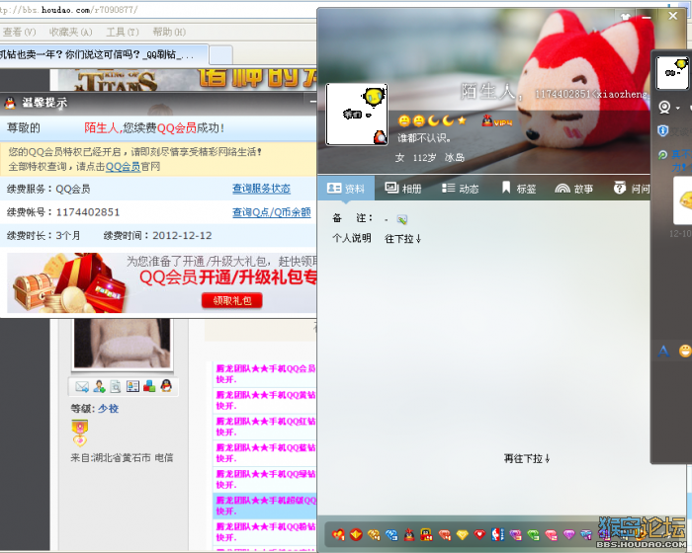Image resolution: width=692 pixels, height=553 pixels.
Task: Click the yellow square penguin icon
Action: coord(426,535)
